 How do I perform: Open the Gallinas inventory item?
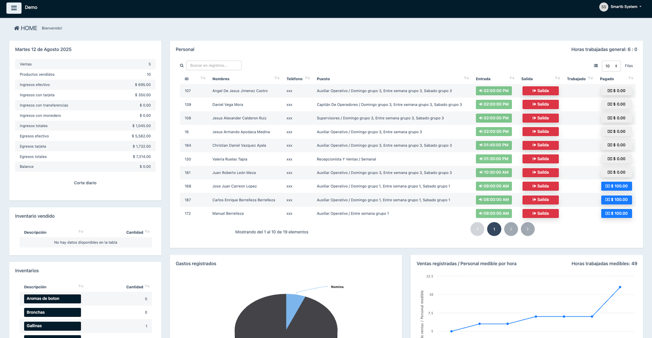tap(53, 326)
